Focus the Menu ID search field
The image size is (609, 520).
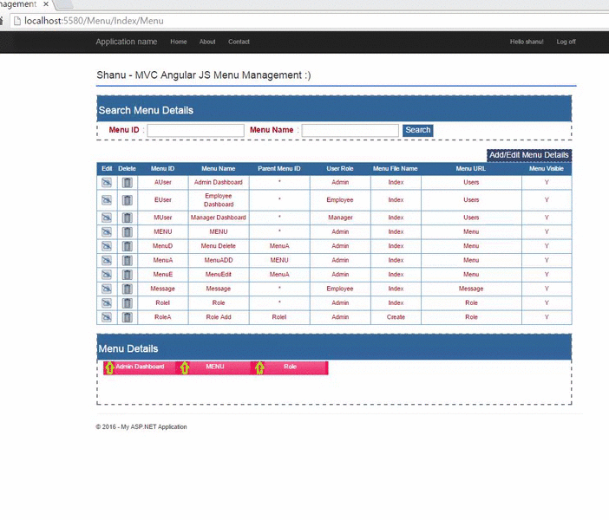point(196,130)
